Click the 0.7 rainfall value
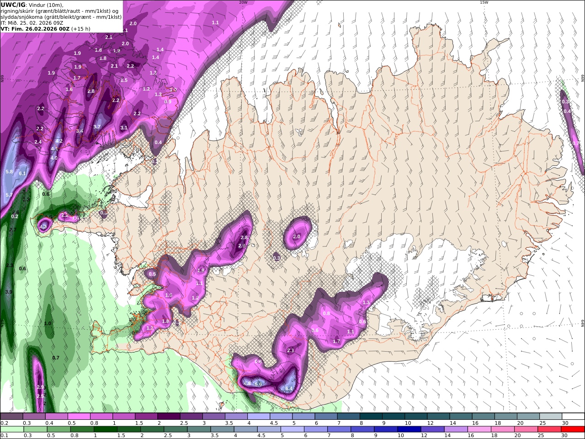 (x=56, y=358)
